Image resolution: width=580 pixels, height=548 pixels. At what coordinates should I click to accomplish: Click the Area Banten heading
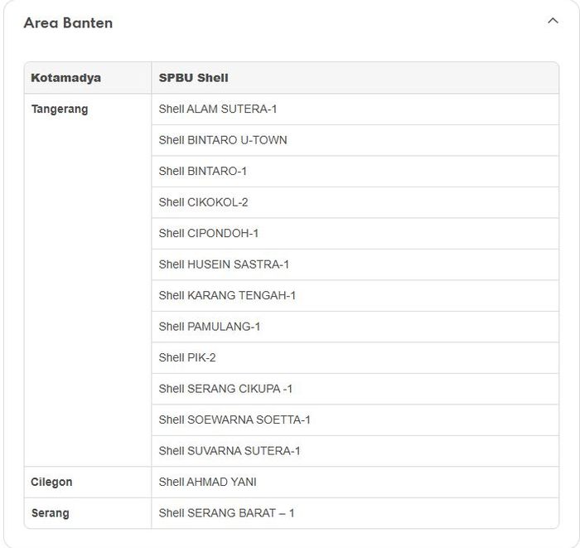[68, 23]
